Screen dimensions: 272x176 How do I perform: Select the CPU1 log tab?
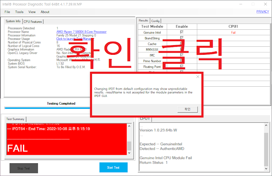point(145,119)
